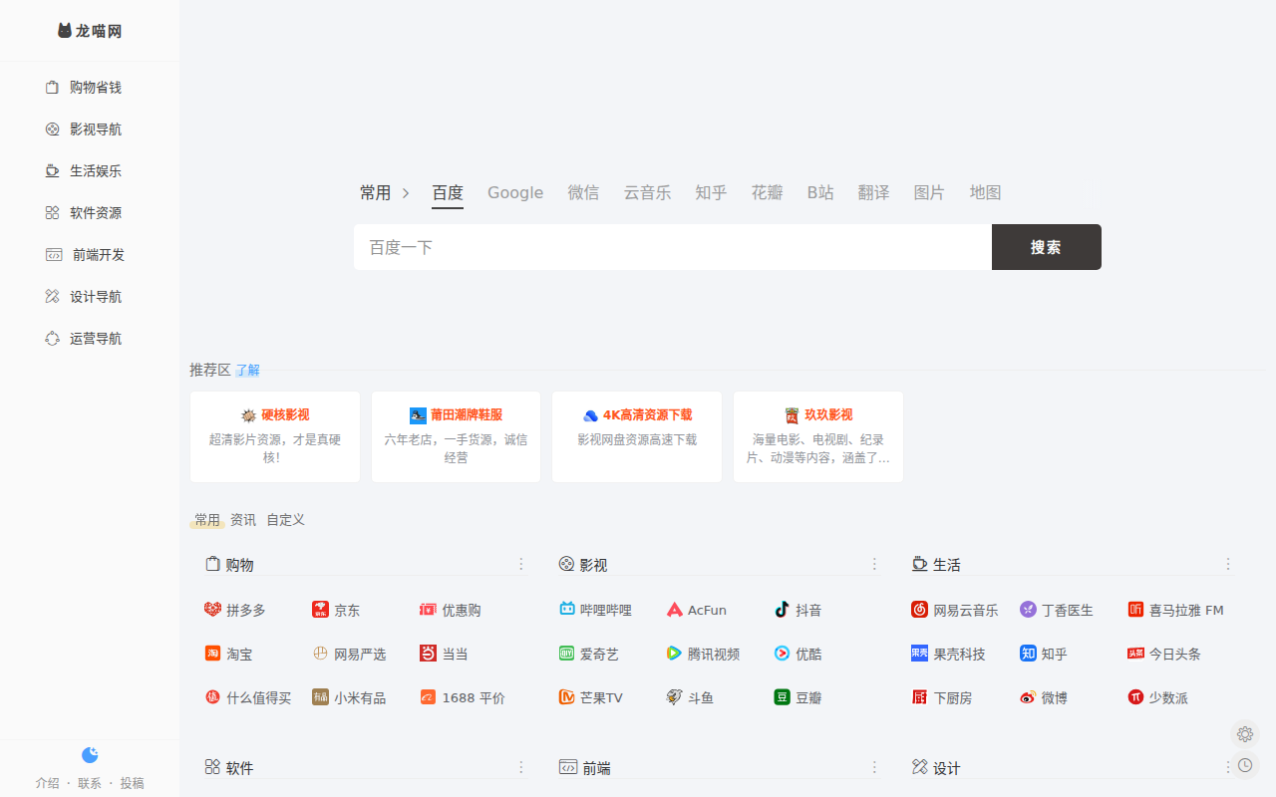Screen dimensions: 1276x797
Task: Click the 京东 icon
Action: click(320, 610)
